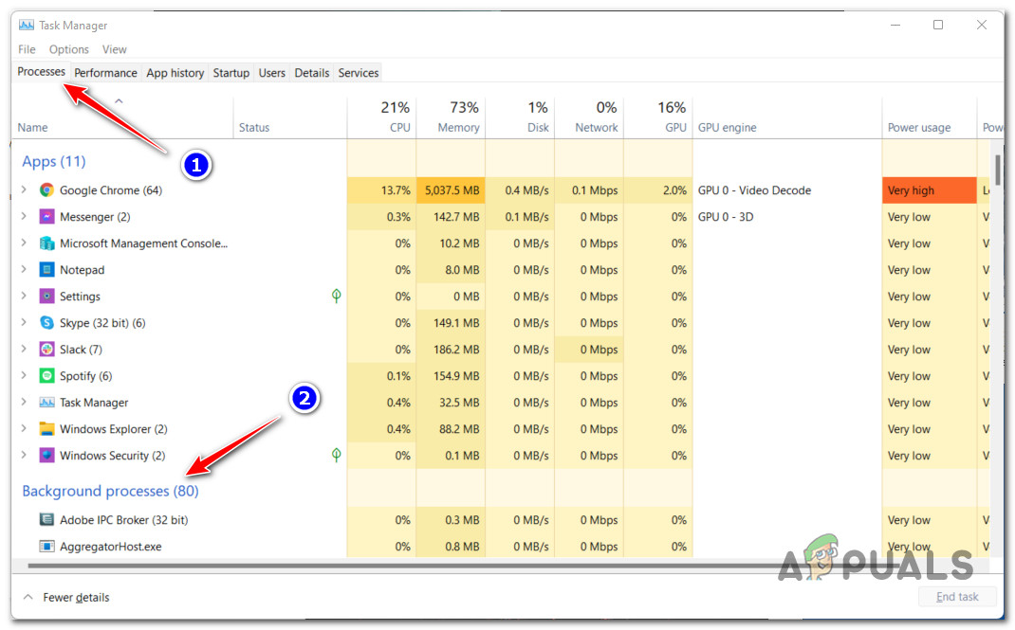The height and width of the screenshot is (630, 1015).
Task: Sort by the GPU engine column header
Action: (787, 117)
